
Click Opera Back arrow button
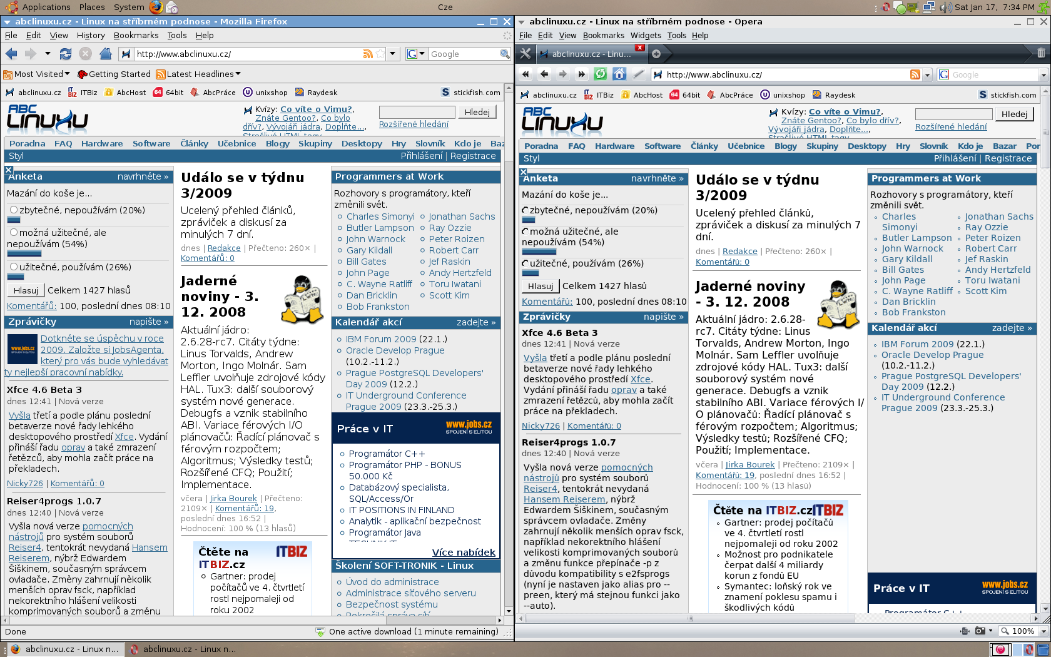pyautogui.click(x=544, y=74)
